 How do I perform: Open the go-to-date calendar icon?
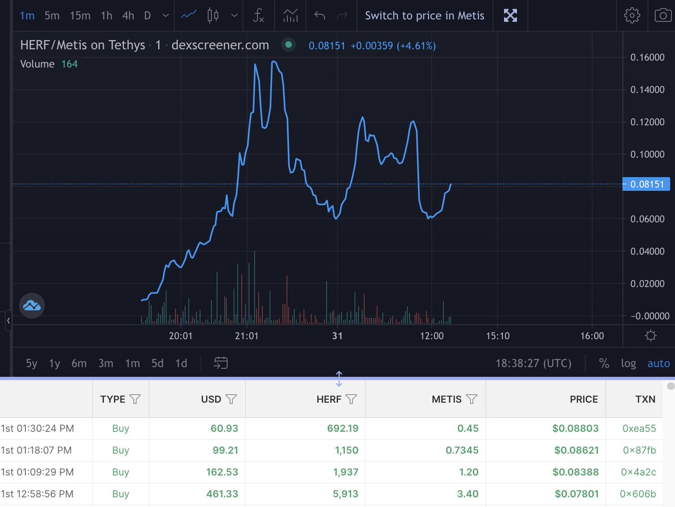pos(220,364)
